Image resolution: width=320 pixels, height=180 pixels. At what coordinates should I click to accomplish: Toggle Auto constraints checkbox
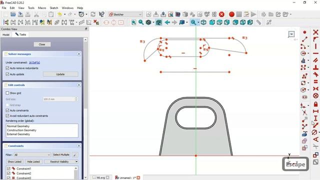7,110
